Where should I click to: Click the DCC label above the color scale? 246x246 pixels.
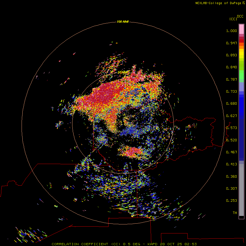click(240, 16)
